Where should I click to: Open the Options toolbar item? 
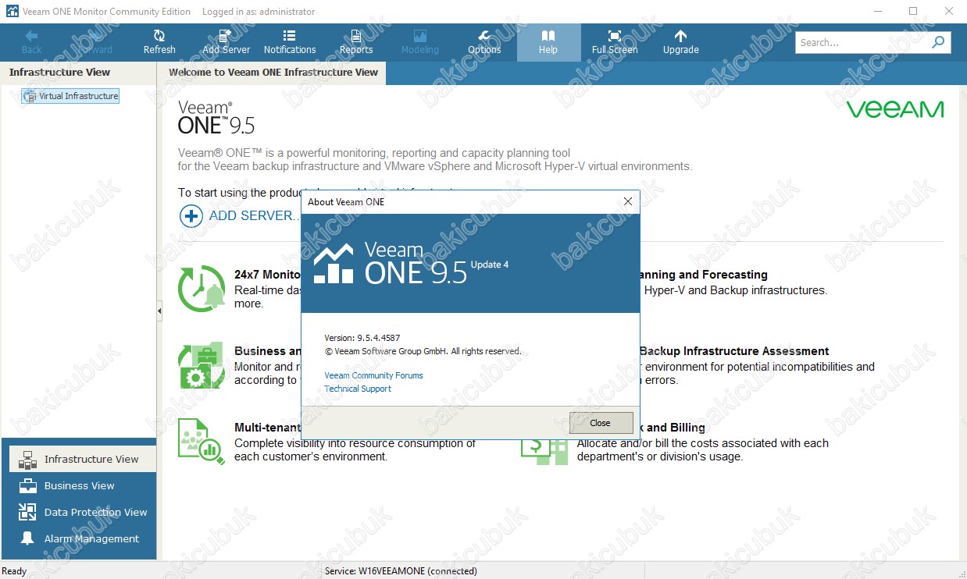pos(484,42)
